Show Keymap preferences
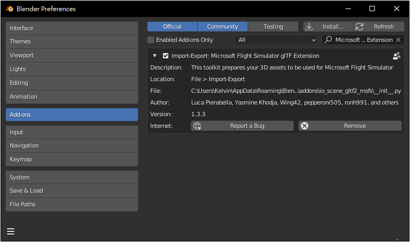410x242 pixels. (x=72, y=159)
